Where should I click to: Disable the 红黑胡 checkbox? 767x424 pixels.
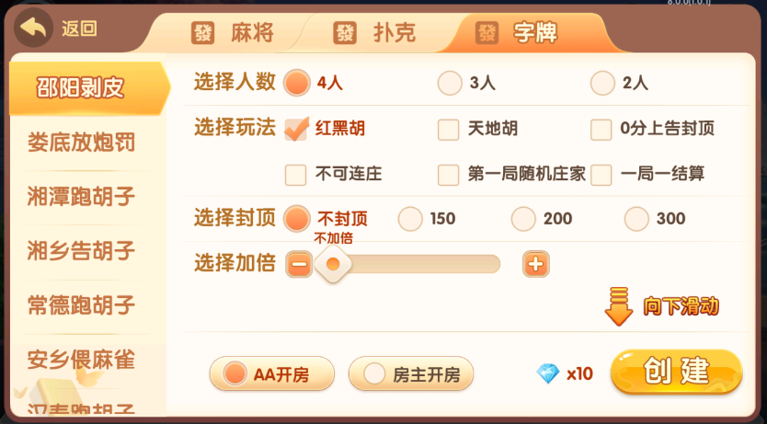(296, 129)
